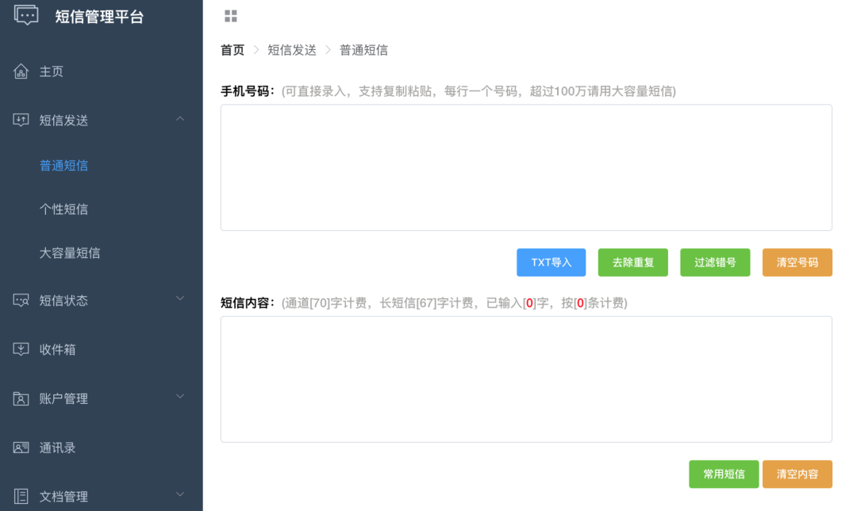Focus the 手机号码 text area

coord(526,167)
